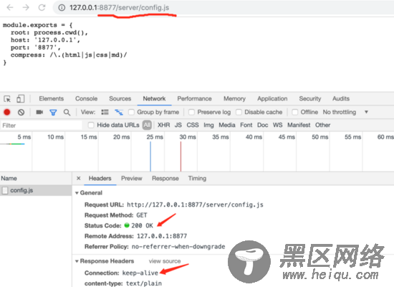Select the Headers detail tab
The height and width of the screenshot is (287, 394).
click(100, 179)
